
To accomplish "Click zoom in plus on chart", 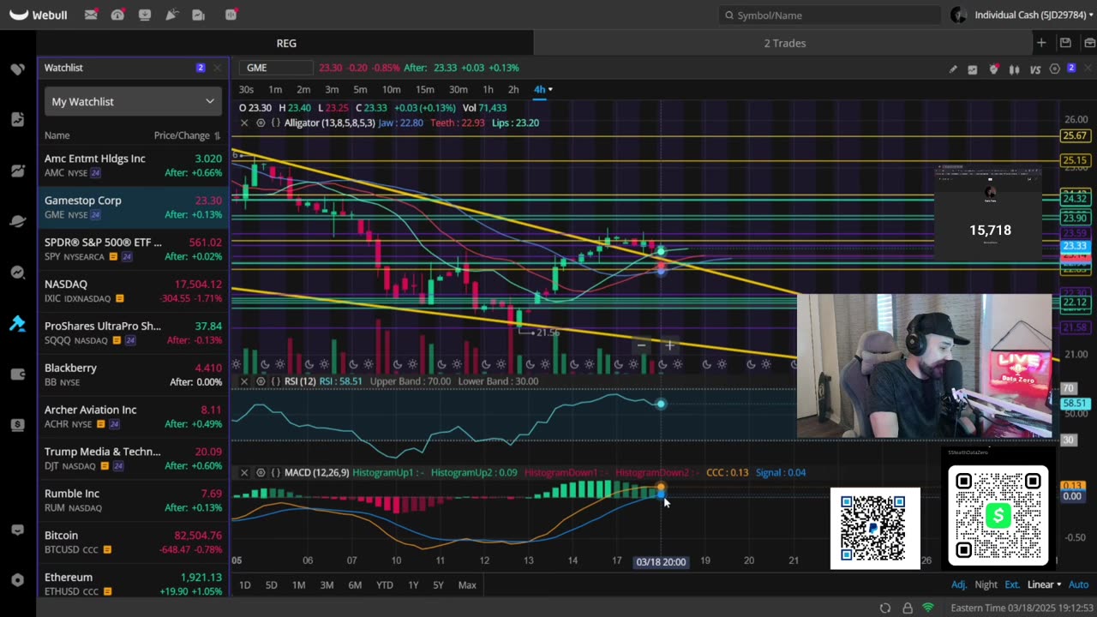I will coord(669,345).
